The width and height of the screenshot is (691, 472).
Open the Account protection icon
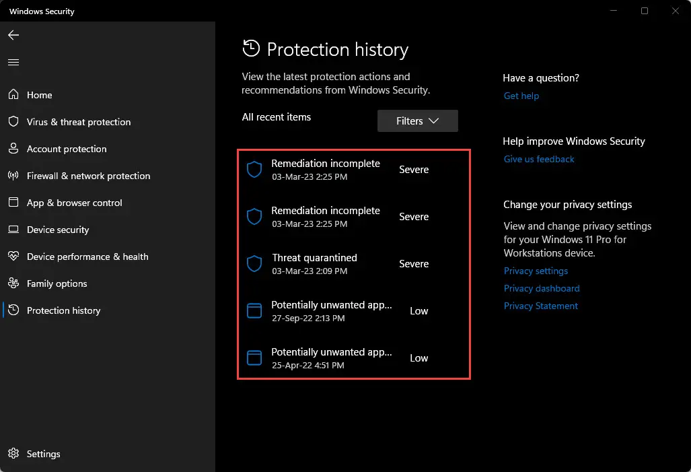pos(13,149)
